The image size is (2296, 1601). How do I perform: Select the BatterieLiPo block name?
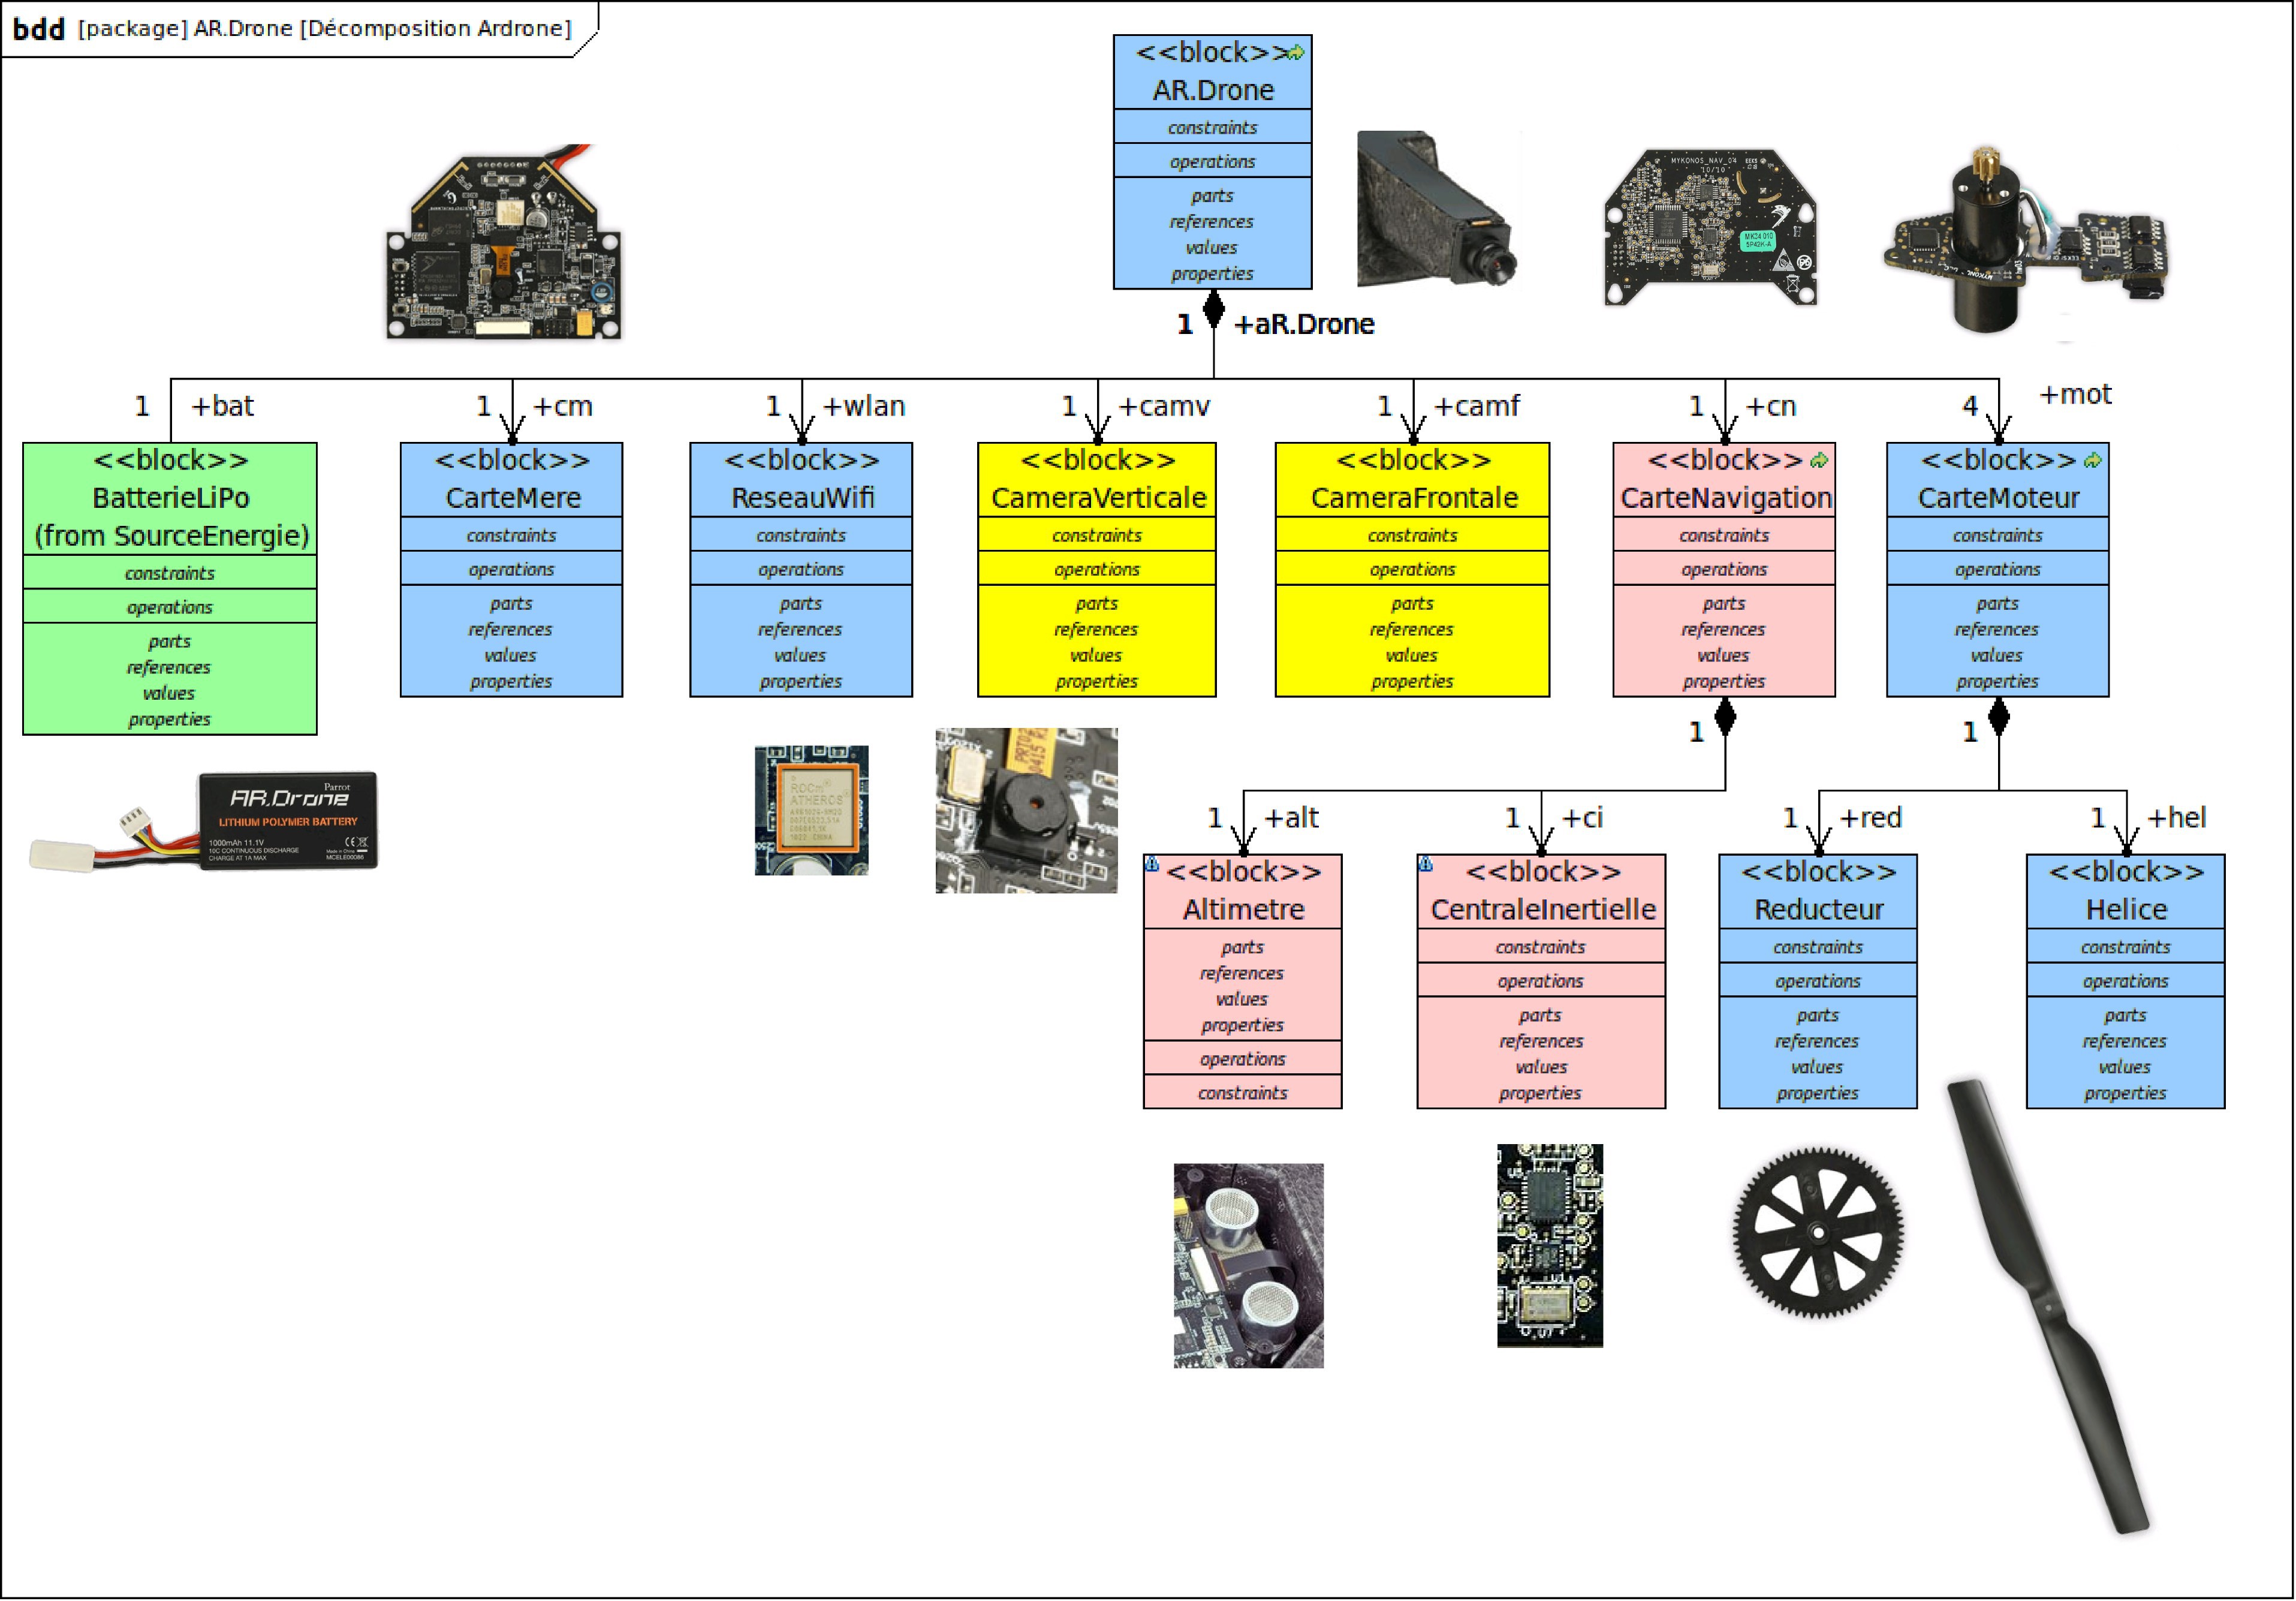click(x=171, y=498)
